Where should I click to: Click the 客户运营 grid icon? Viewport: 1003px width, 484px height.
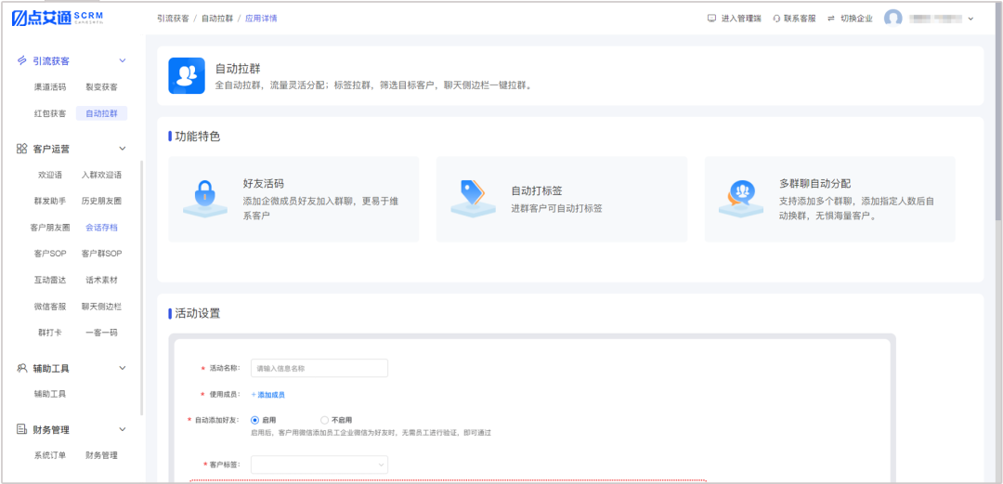21,149
